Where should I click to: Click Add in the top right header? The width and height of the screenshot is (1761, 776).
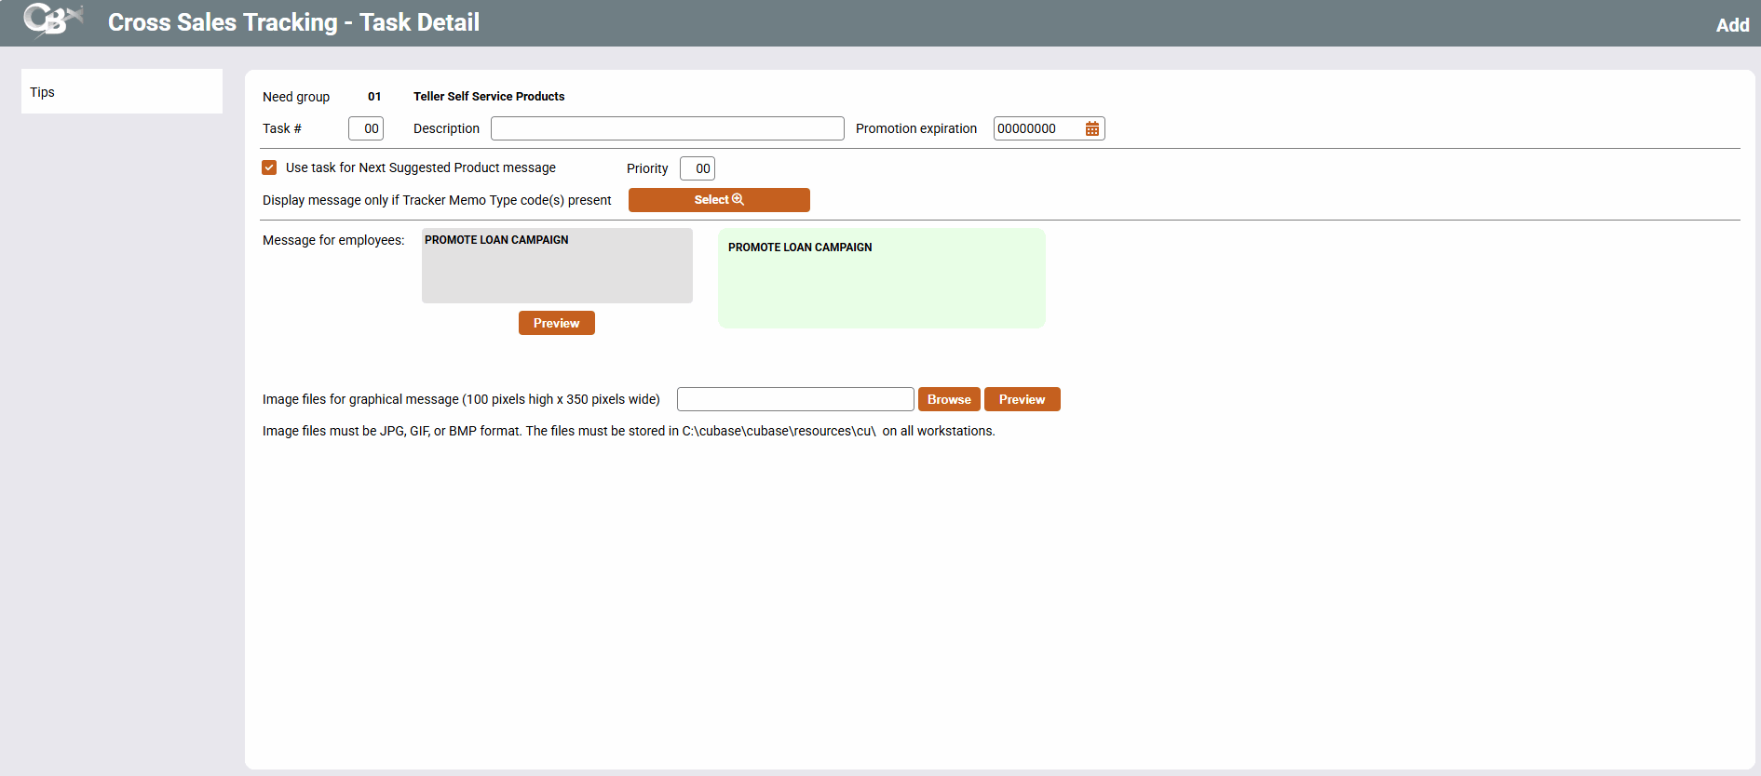tap(1732, 25)
